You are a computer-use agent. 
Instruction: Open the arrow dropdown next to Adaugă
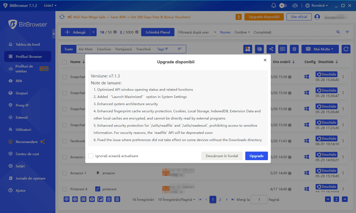pos(93,32)
